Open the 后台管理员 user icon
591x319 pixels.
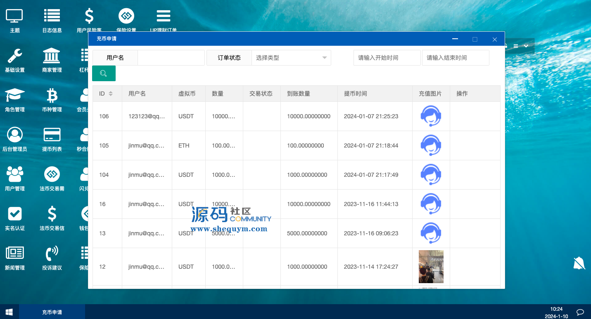coord(14,135)
